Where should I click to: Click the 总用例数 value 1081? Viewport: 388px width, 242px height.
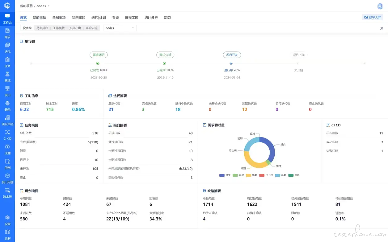pyautogui.click(x=25, y=204)
